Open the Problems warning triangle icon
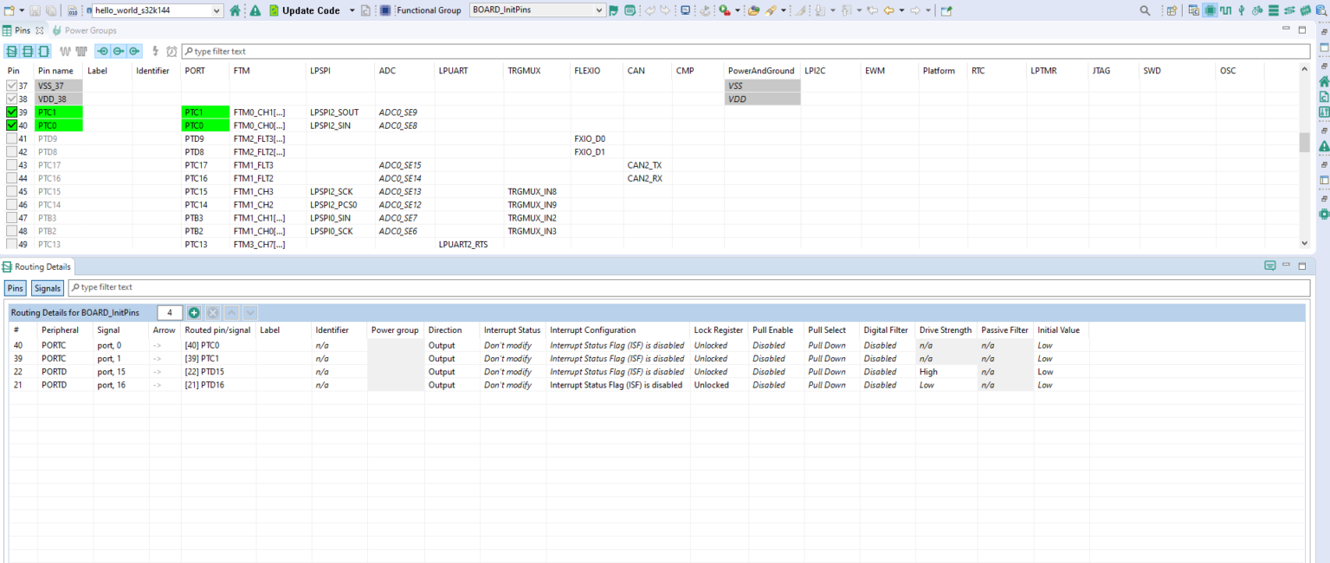This screenshot has height=563, width=1330. coord(255,10)
